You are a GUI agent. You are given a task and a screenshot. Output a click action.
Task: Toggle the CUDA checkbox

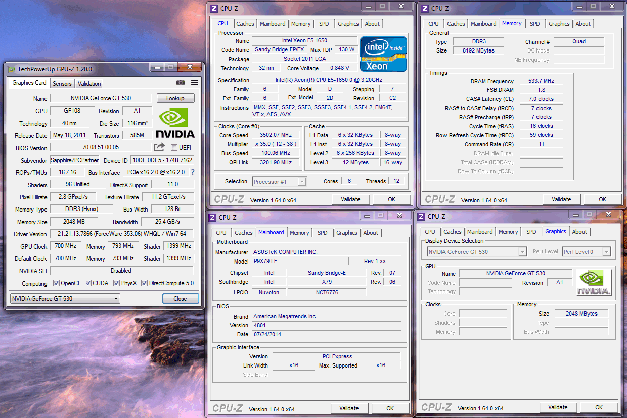point(88,283)
